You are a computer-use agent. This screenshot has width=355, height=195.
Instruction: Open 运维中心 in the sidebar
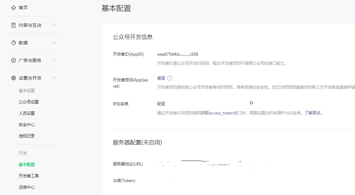coord(27,187)
